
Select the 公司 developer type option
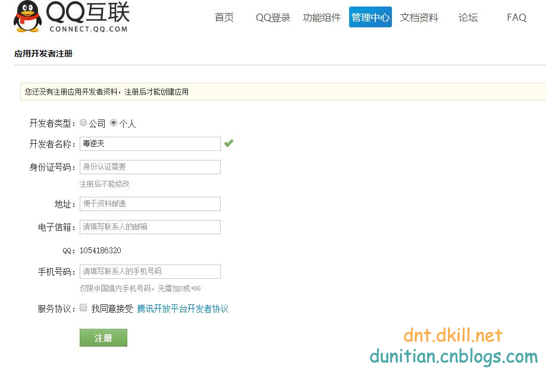[x=83, y=122]
